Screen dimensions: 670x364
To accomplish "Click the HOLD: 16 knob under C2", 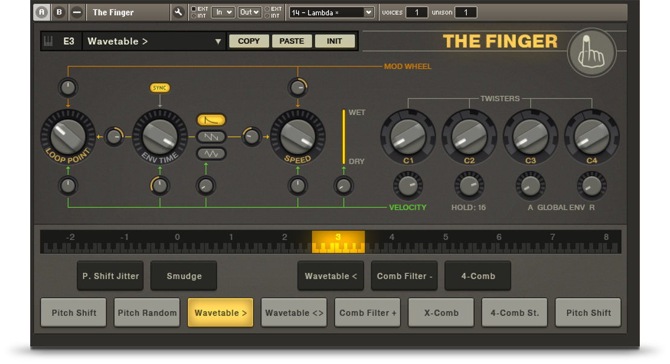I will 469,186.
